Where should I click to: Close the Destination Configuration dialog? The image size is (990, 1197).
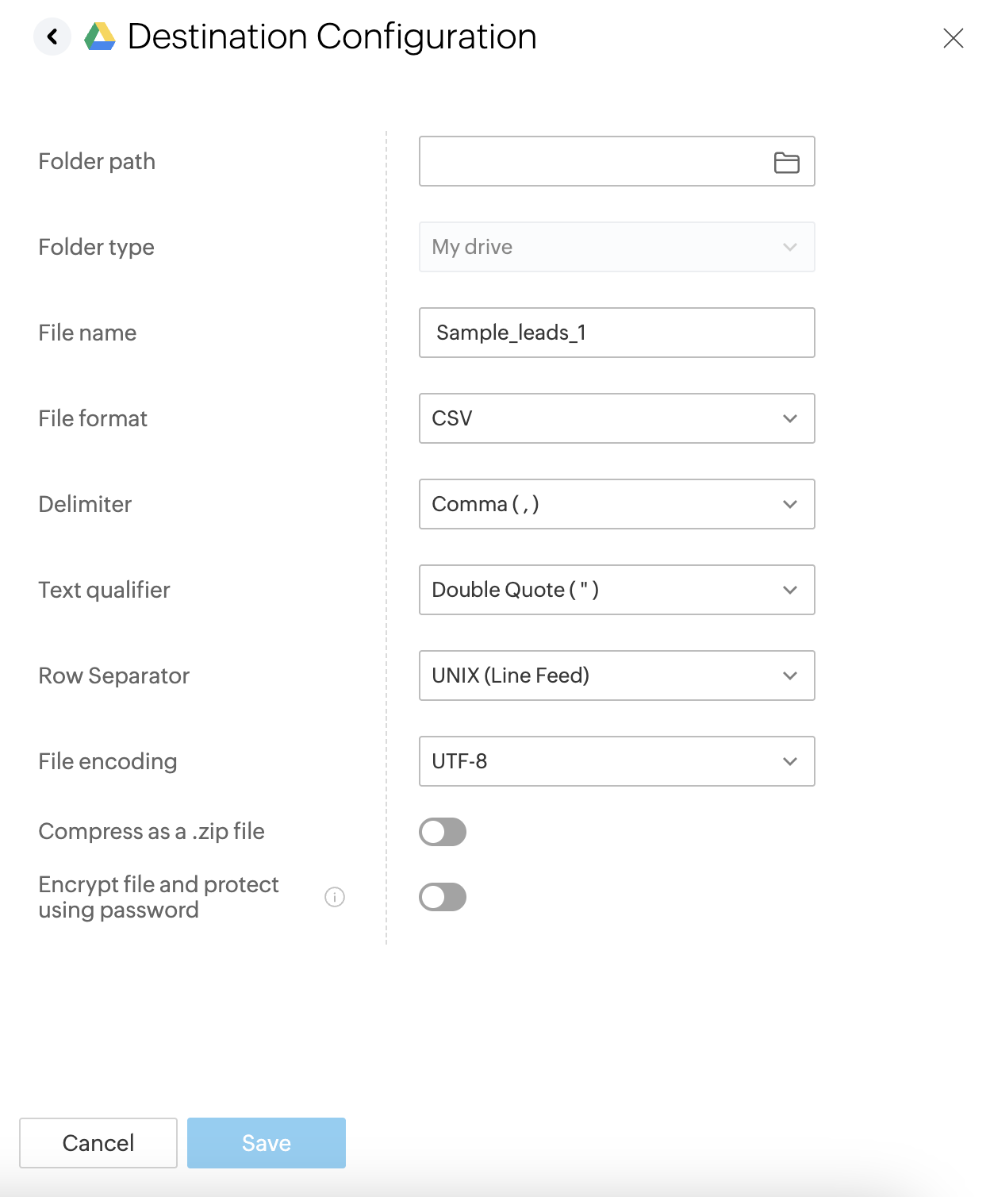coord(953,38)
